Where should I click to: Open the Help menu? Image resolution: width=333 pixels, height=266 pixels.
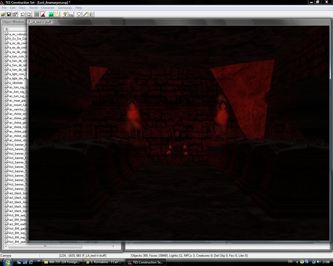point(79,8)
